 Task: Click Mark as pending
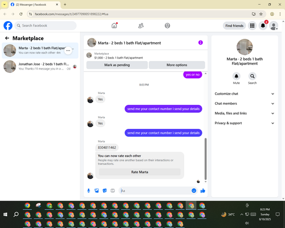point(117,65)
